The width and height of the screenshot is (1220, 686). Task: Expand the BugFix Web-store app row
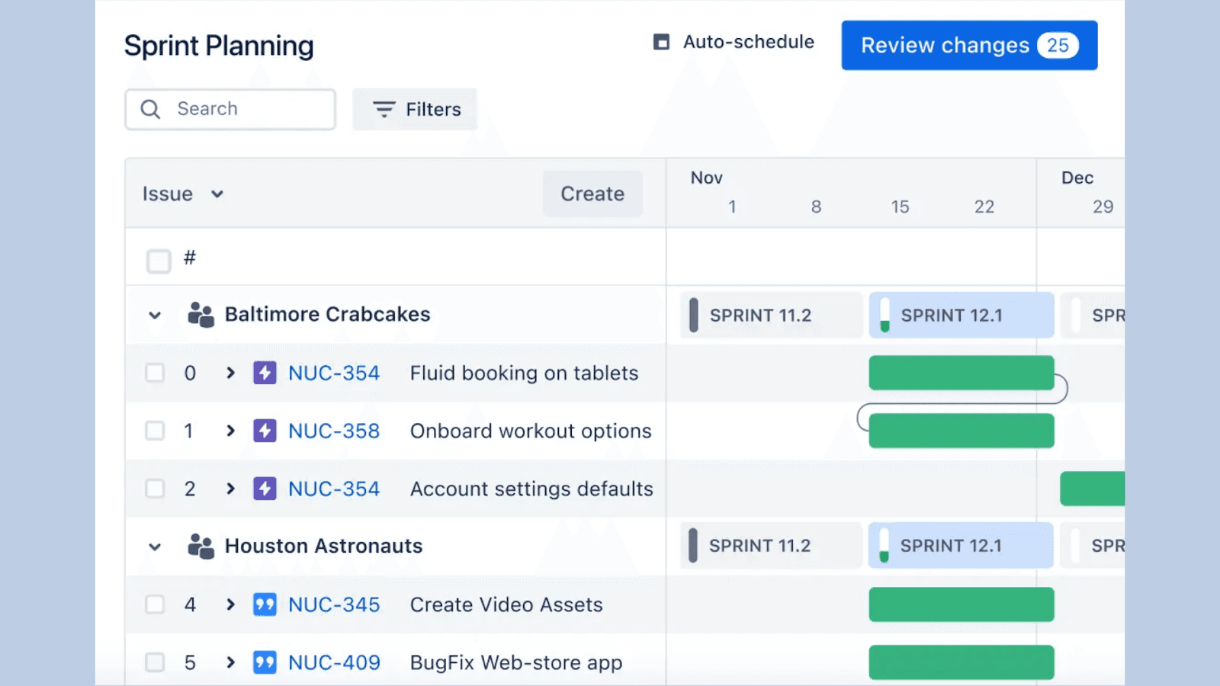pyautogui.click(x=230, y=662)
